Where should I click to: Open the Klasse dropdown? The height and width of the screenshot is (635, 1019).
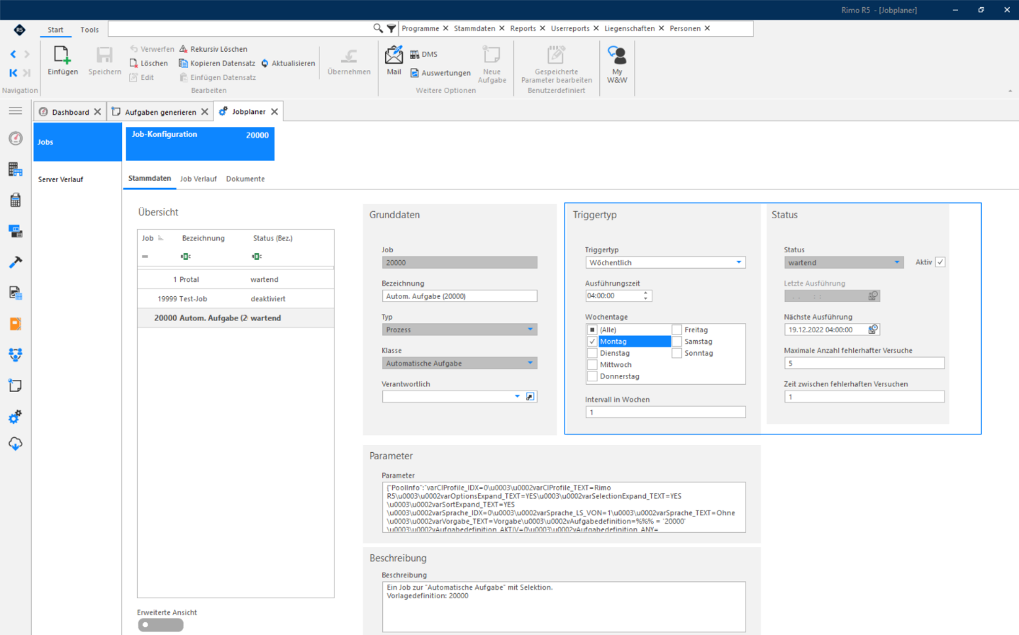(x=530, y=363)
